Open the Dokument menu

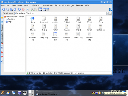[6, 6]
